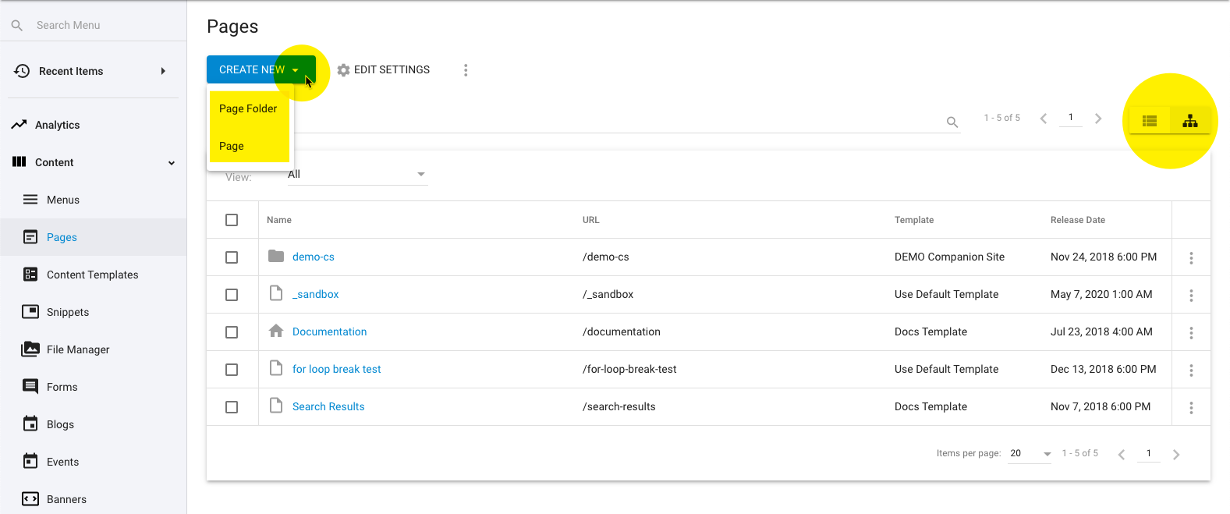Go to next page arrow at top

click(x=1098, y=119)
